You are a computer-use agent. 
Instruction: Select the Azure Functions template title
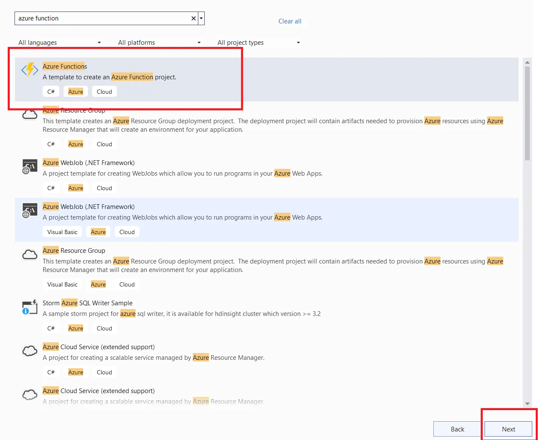tap(65, 67)
